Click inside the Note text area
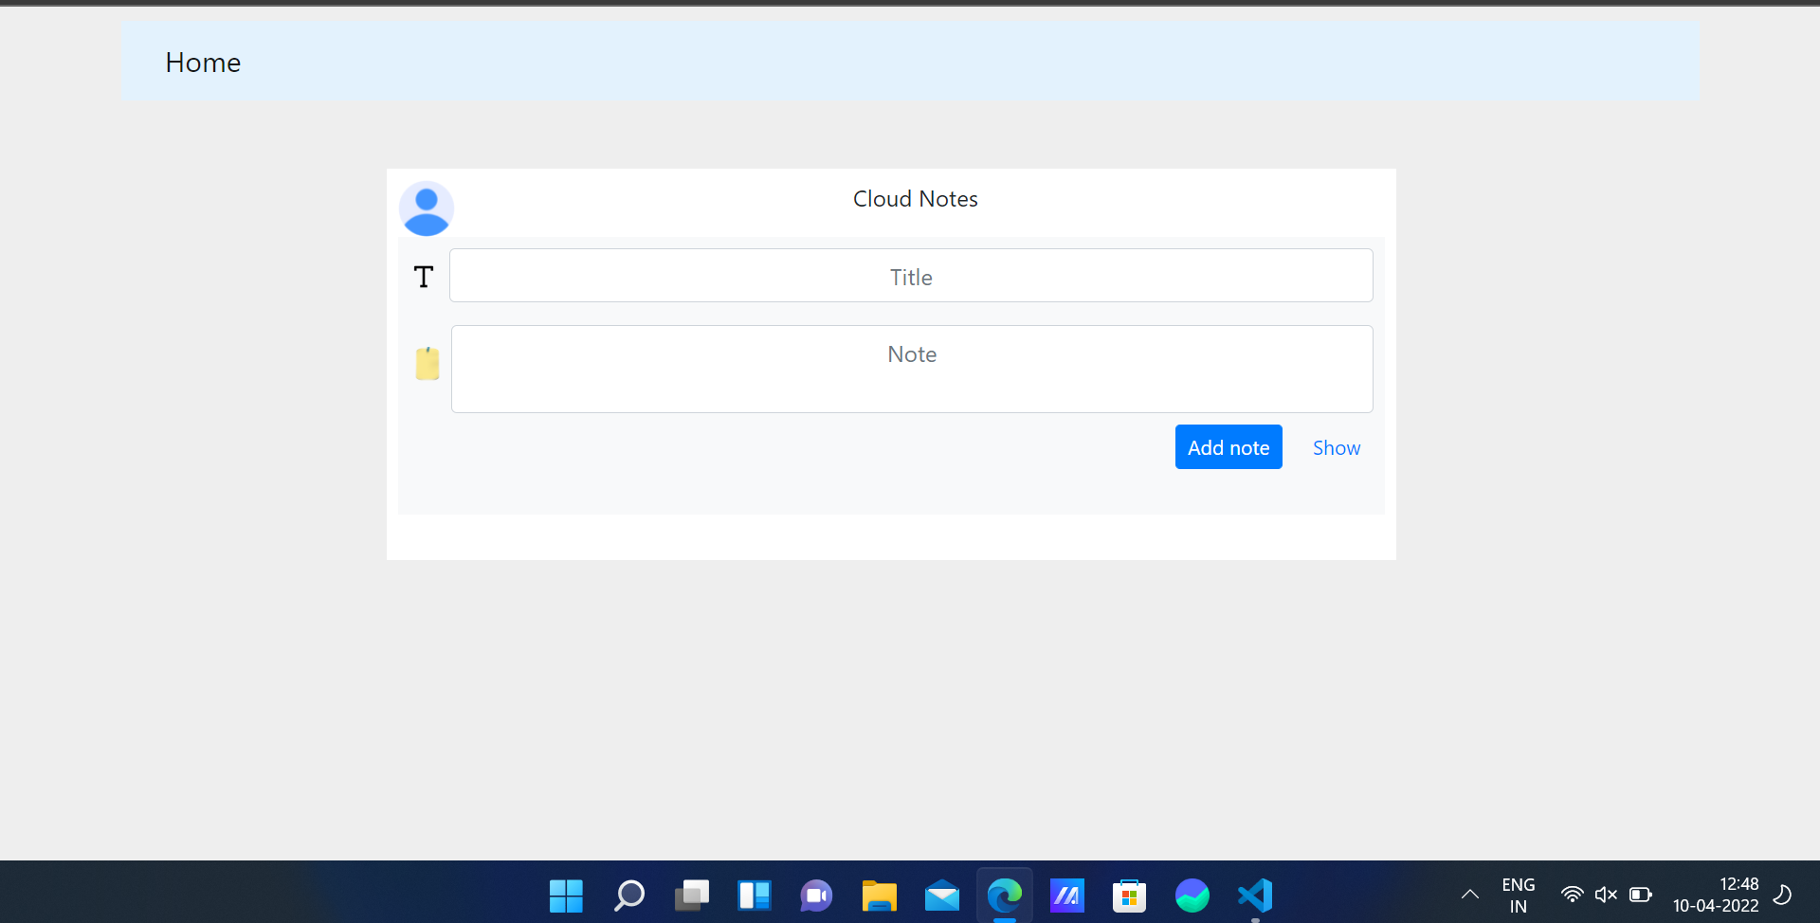 [911, 369]
